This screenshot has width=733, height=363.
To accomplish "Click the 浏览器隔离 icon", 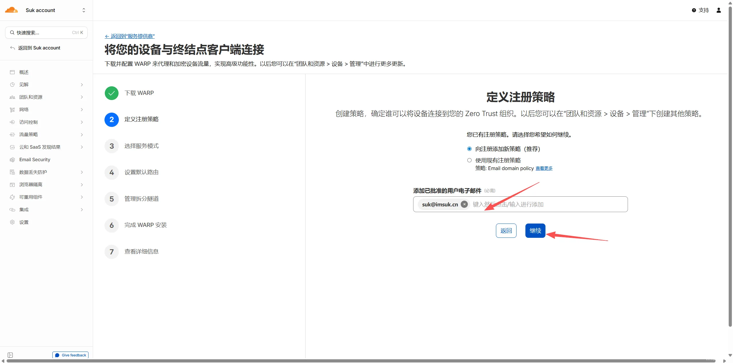I will point(12,185).
